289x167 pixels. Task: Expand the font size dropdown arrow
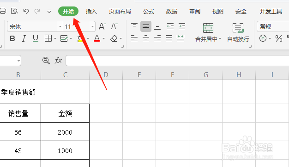click(x=92, y=27)
